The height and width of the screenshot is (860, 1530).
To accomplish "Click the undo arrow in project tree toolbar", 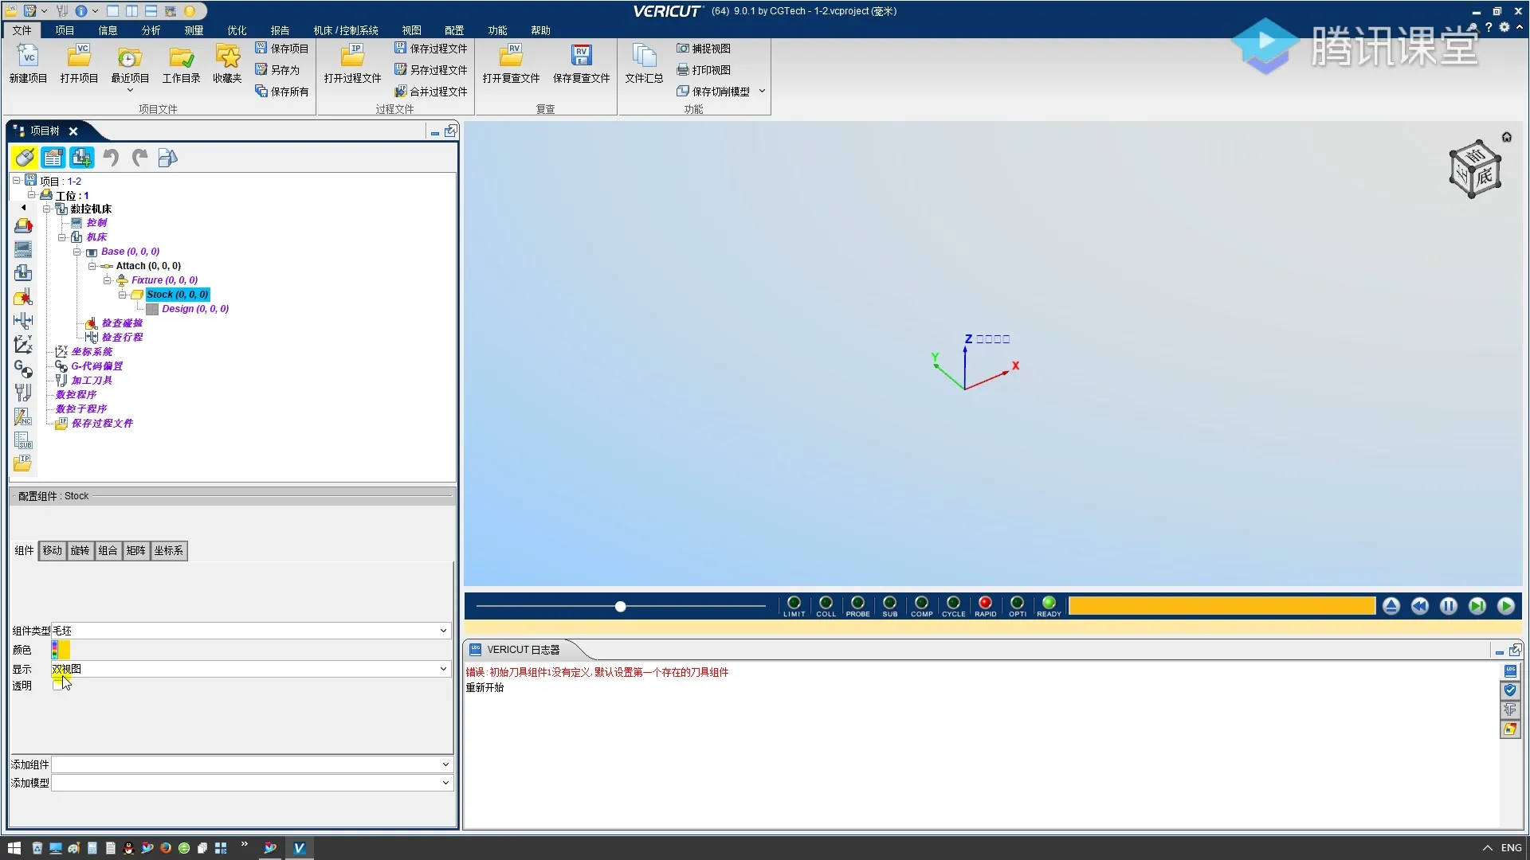I will coord(111,158).
